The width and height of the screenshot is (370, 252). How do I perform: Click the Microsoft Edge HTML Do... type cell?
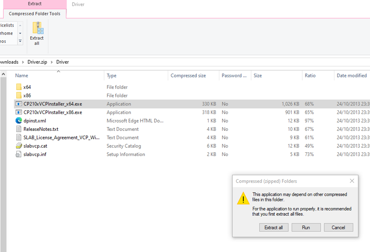point(135,121)
